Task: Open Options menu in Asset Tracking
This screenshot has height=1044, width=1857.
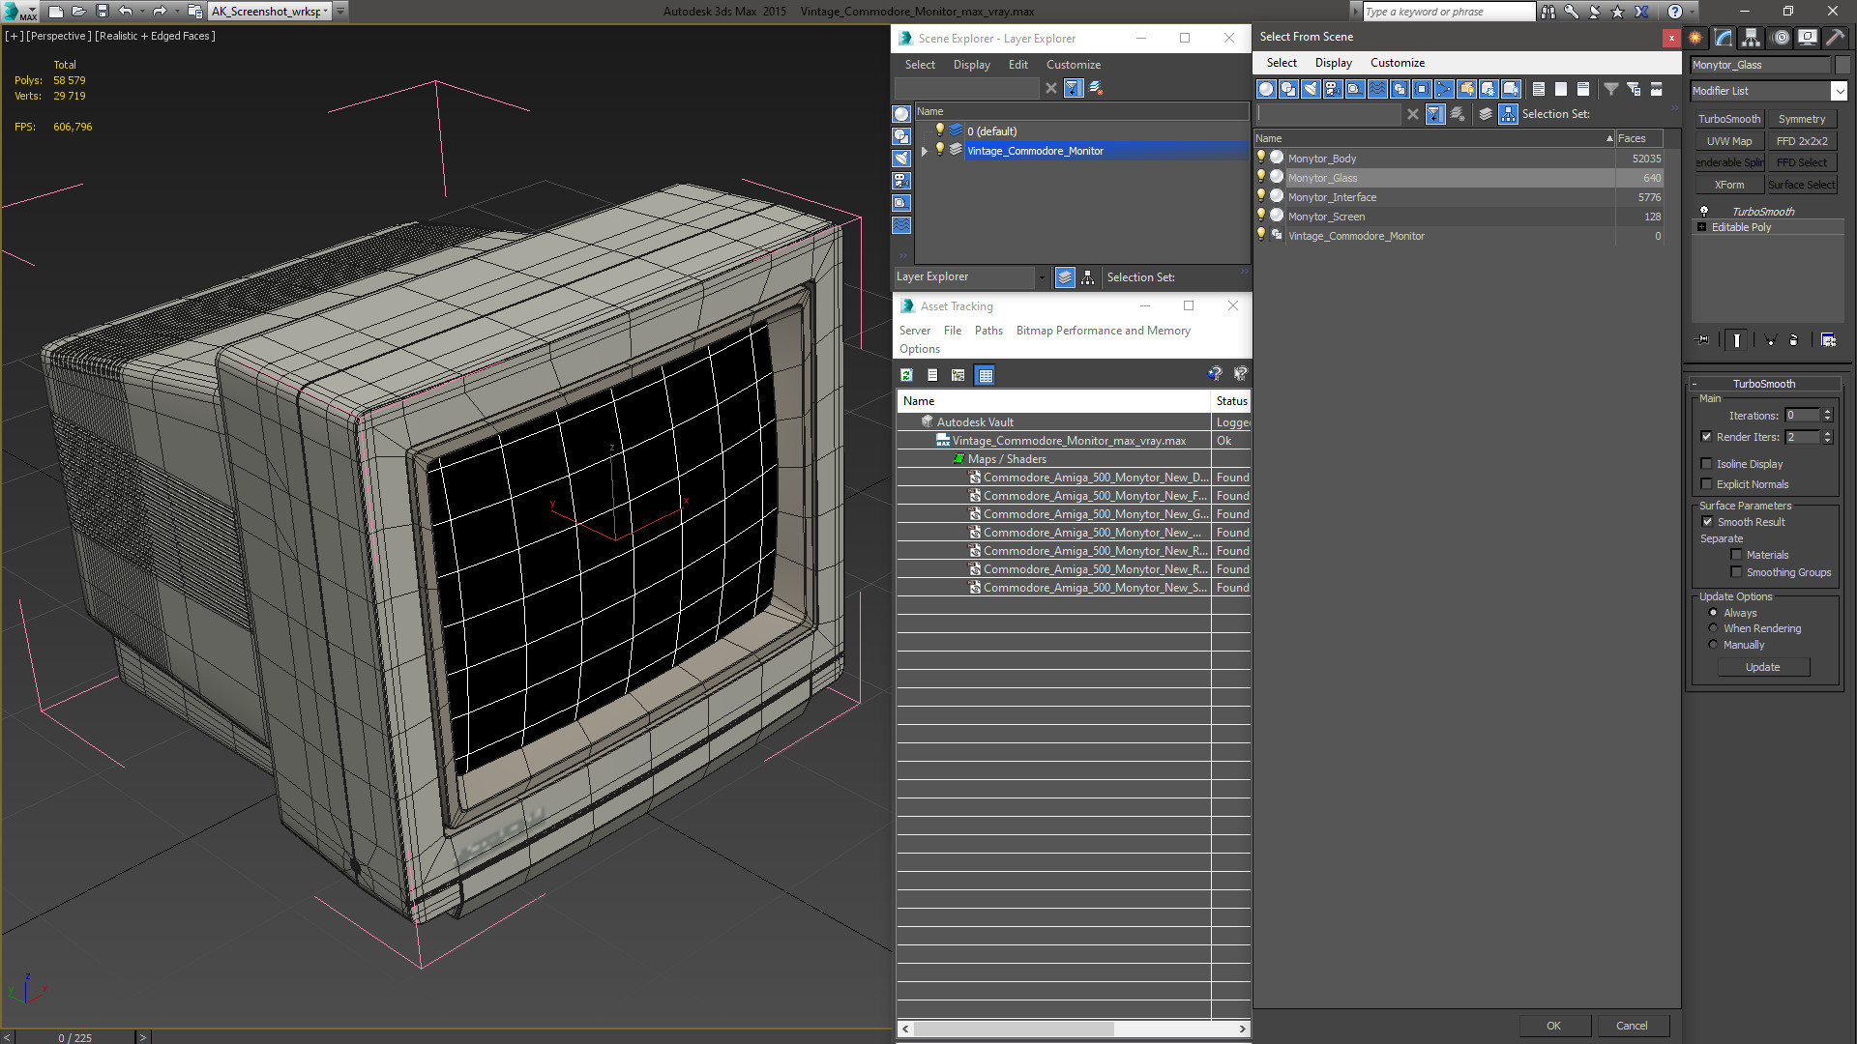Action: 919,349
